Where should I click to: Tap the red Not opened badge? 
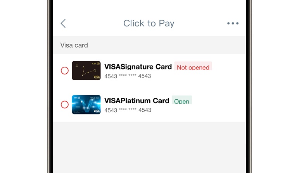pyautogui.click(x=193, y=67)
